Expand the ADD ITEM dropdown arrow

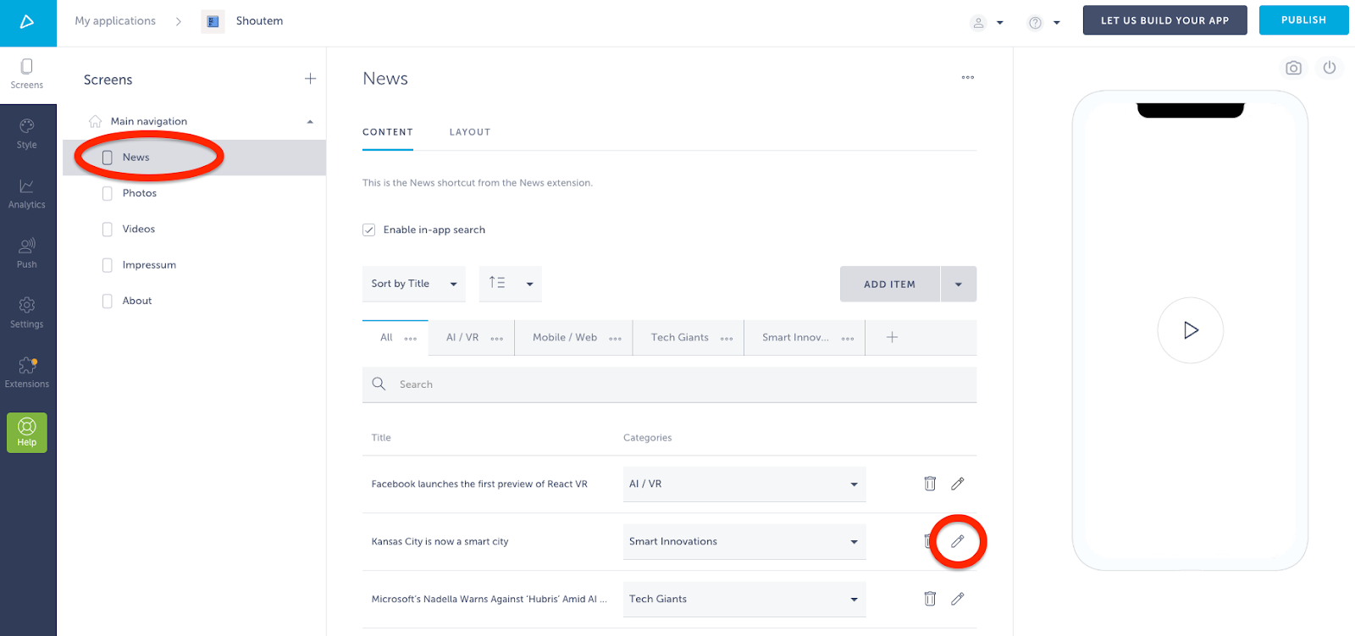click(959, 285)
